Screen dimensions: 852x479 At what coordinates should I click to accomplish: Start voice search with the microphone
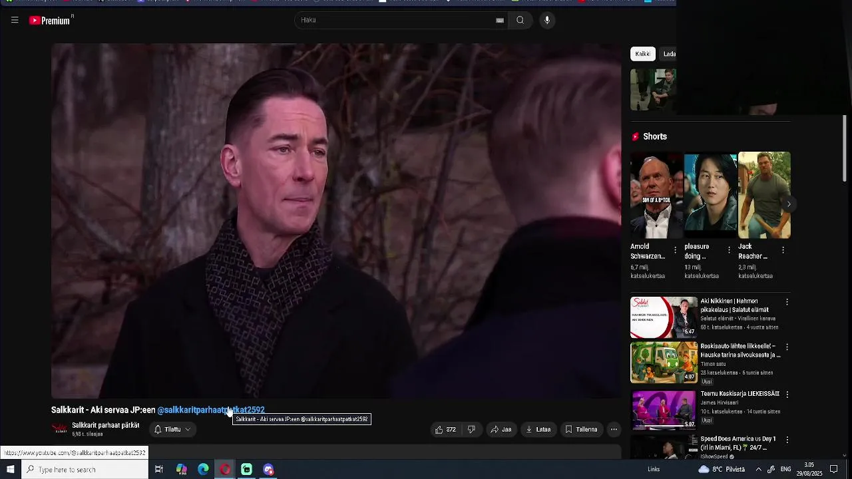point(547,20)
